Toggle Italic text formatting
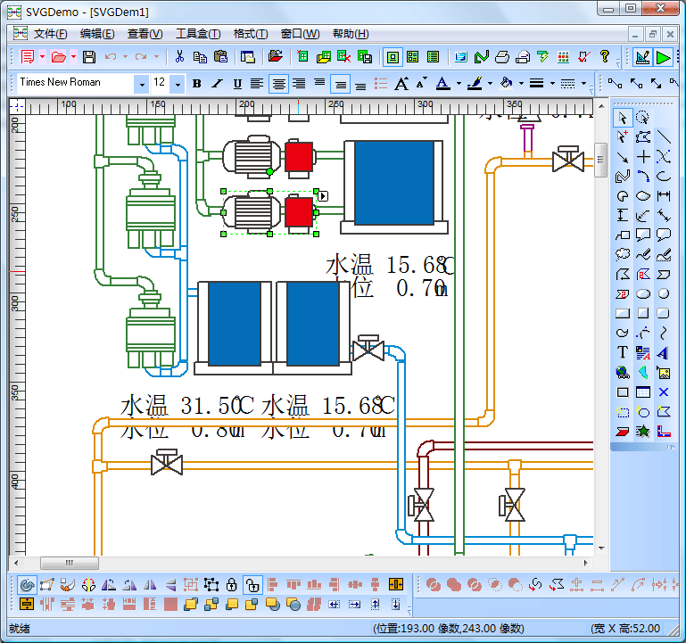 tap(217, 84)
